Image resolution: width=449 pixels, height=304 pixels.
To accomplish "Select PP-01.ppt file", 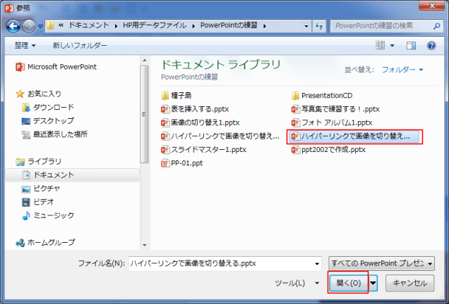I will tap(182, 163).
